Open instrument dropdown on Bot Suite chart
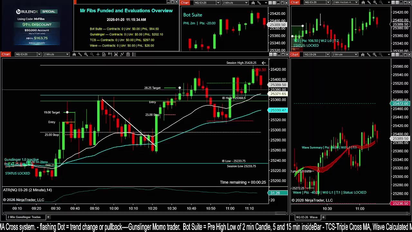This screenshot has height=232, width=412. click(207, 3)
